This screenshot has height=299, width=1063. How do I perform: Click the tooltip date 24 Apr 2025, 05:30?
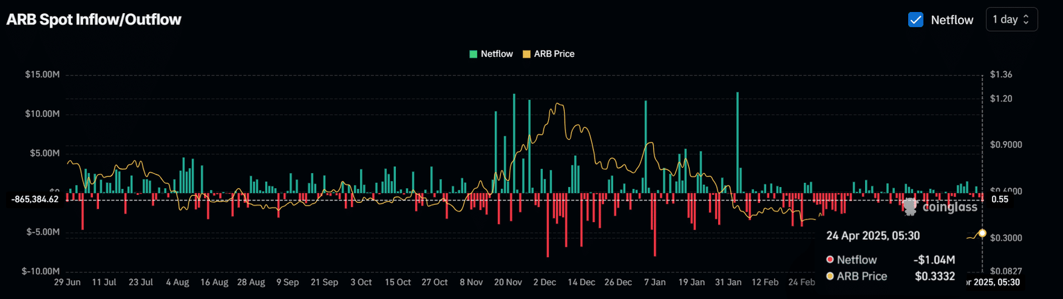click(x=873, y=236)
